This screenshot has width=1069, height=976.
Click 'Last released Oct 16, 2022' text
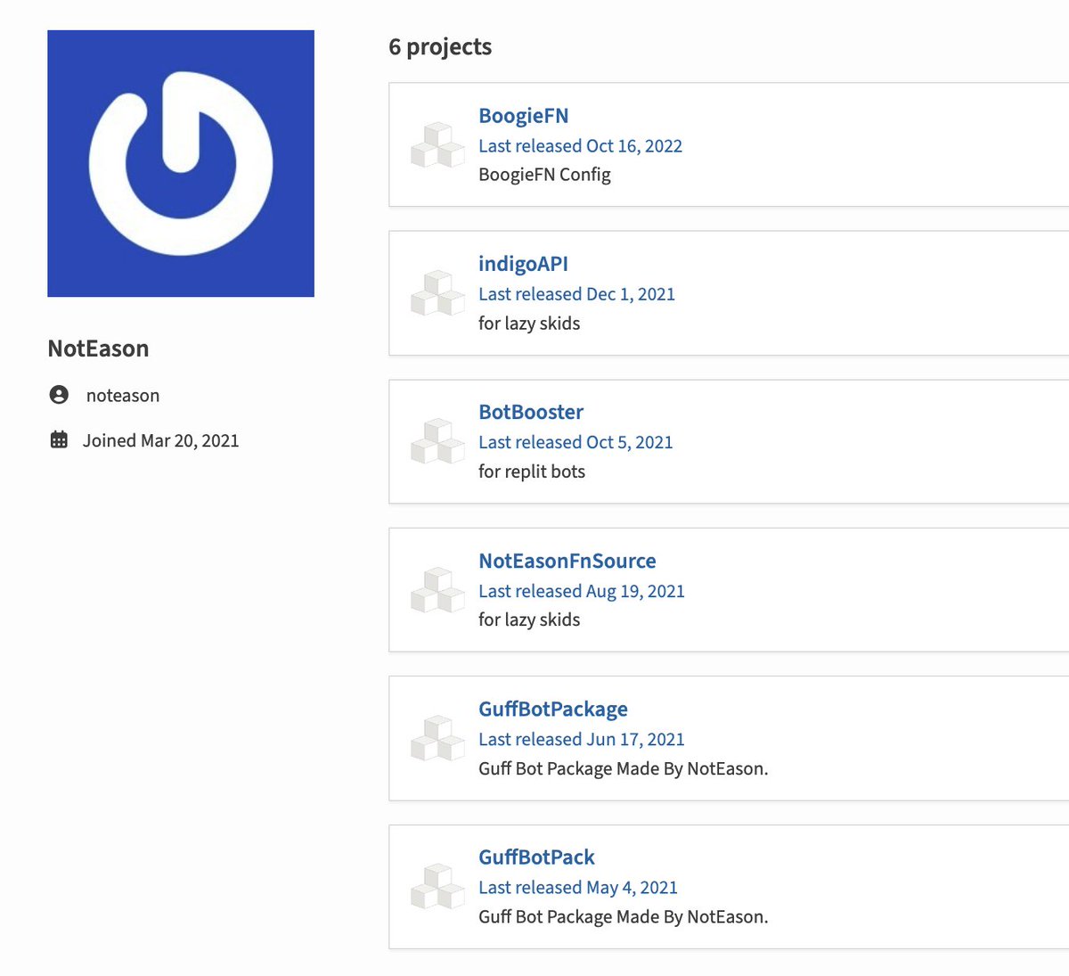[x=580, y=146]
